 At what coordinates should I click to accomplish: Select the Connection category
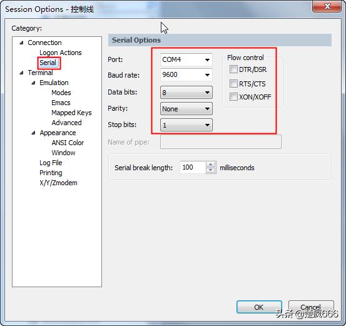(44, 43)
